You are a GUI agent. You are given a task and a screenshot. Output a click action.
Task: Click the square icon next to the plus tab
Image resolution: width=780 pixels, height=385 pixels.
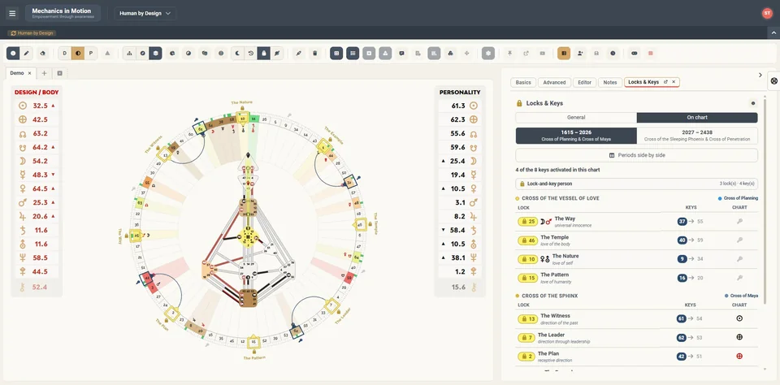(59, 73)
